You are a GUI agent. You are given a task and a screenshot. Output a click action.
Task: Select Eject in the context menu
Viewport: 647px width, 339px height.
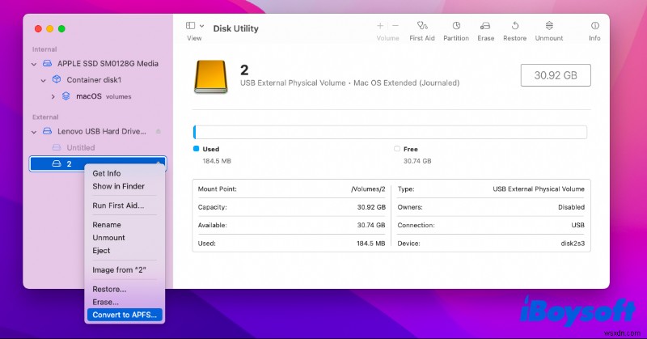pyautogui.click(x=101, y=250)
